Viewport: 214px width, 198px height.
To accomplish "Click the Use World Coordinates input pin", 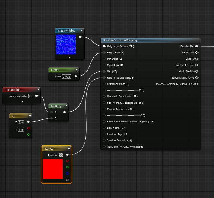I will coord(104,97).
